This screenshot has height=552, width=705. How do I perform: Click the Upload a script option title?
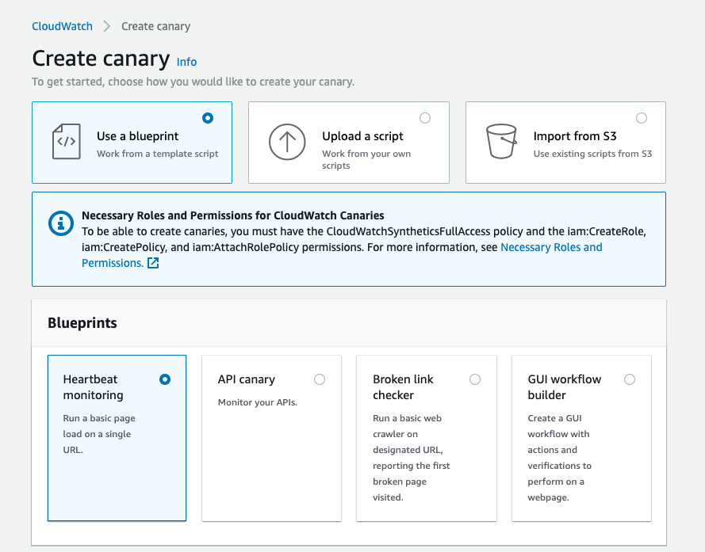coord(362,136)
